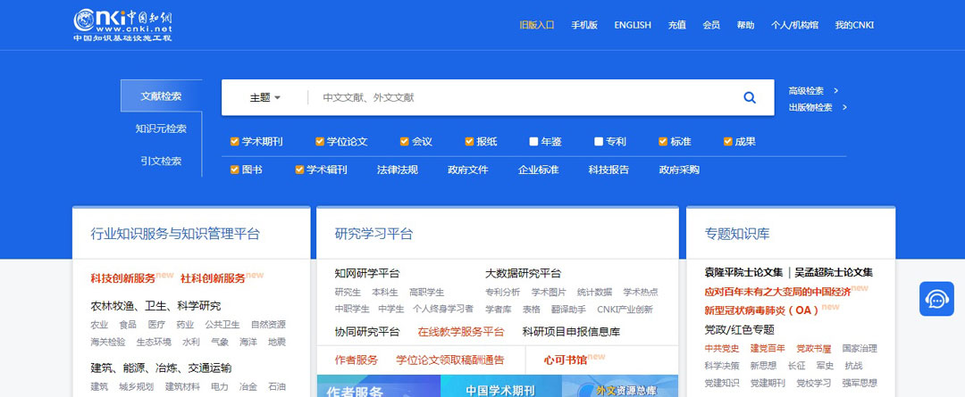This screenshot has height=397, width=965.
Task: Open 旧版入口 in top navigation
Action: tap(537, 25)
